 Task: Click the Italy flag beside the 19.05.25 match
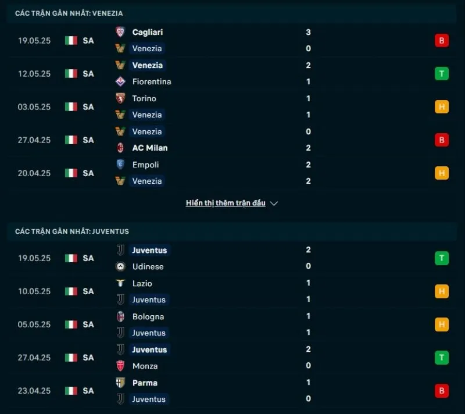[x=71, y=41]
